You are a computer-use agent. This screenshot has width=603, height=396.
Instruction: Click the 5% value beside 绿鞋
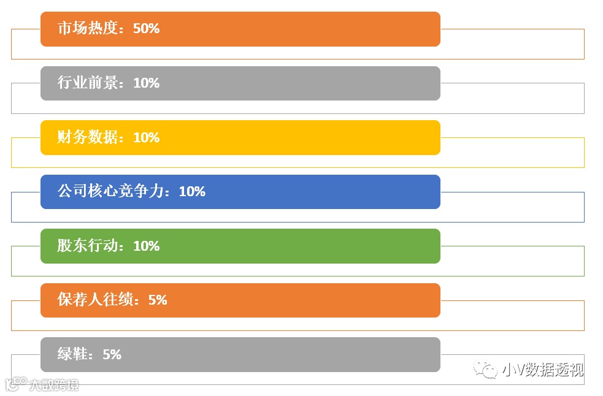tap(112, 354)
